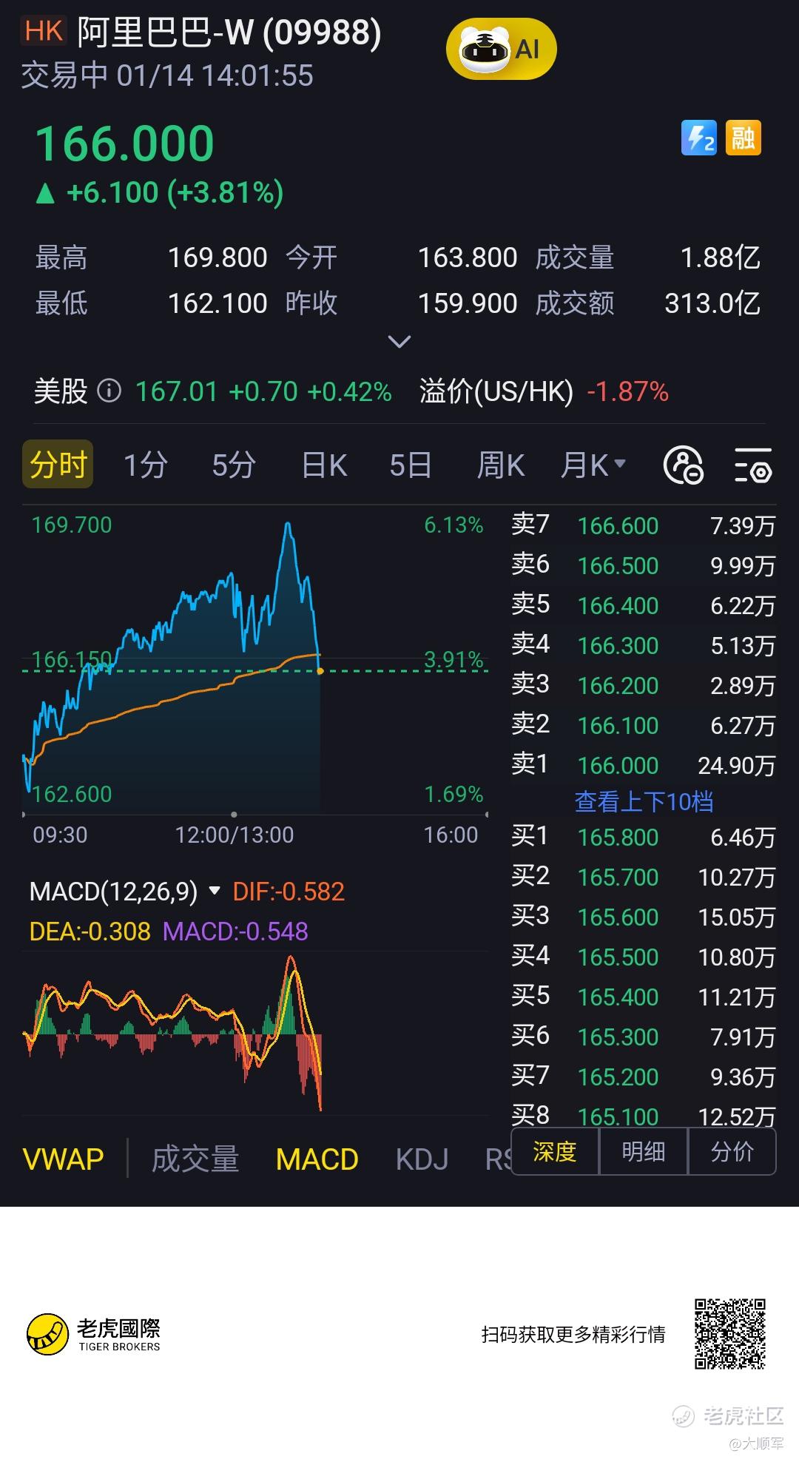This screenshot has height=1462, width=799.
Task: Tap the orange 融 margin badge
Action: 743,138
